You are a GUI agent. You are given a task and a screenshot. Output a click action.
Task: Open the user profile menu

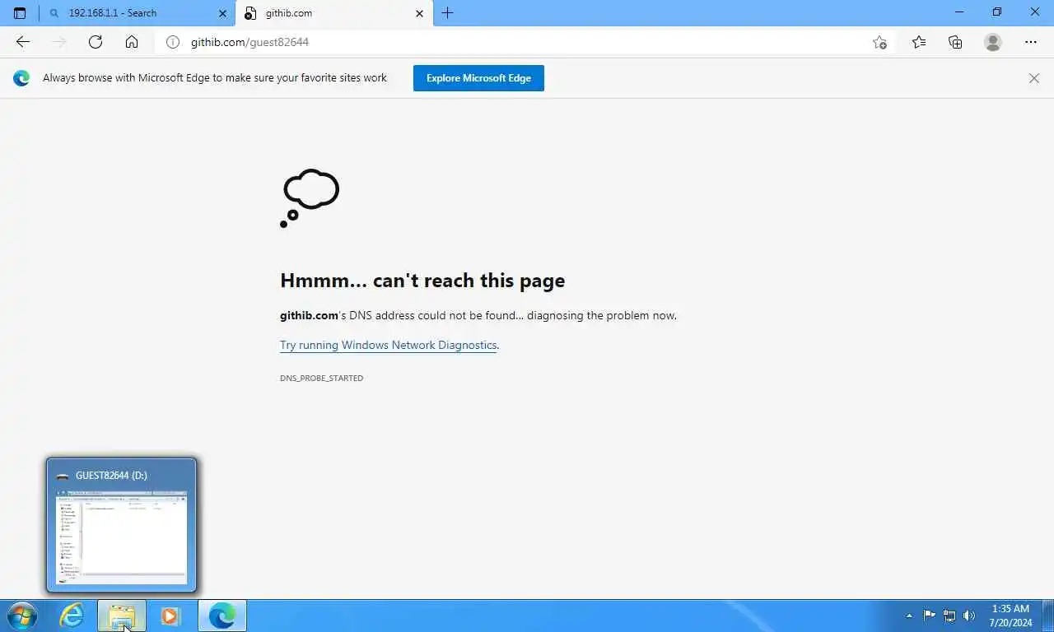coord(993,42)
